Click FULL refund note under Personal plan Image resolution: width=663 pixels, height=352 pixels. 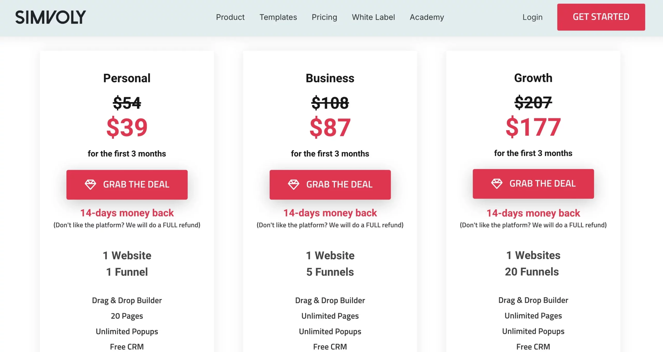(127, 225)
